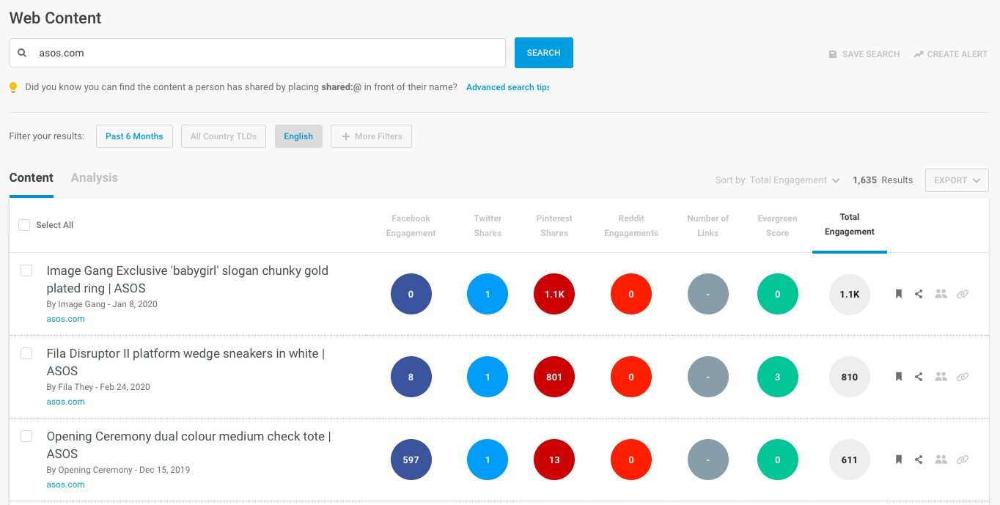Bookmark the Fila Disruptor II sneakers article
This screenshot has width=1000, height=505.
pyautogui.click(x=898, y=377)
